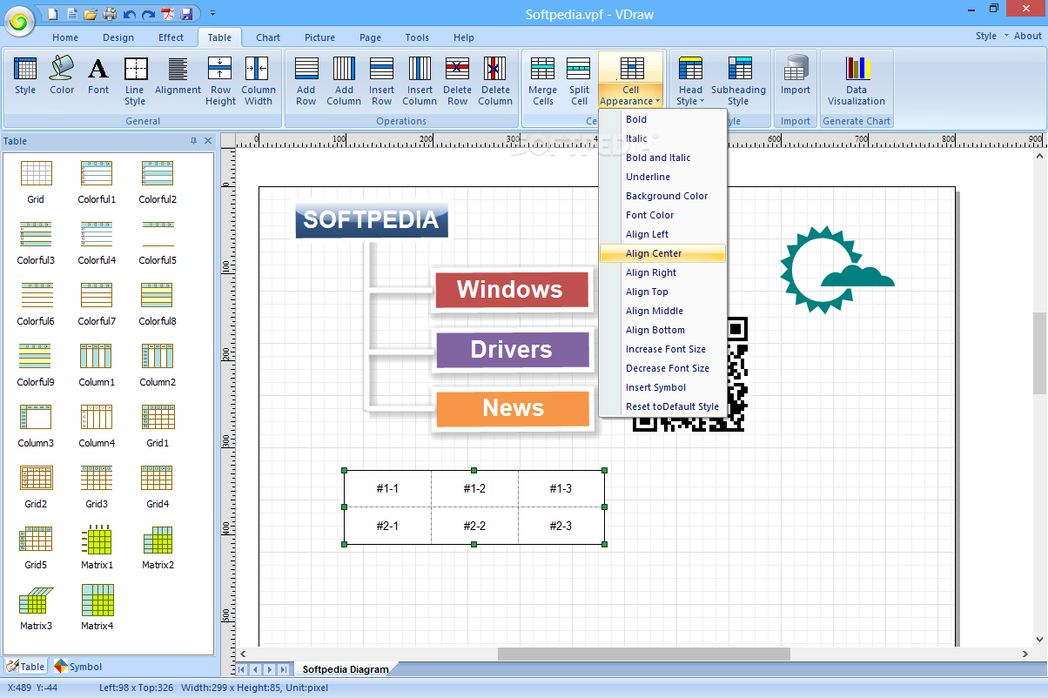Open Data Visualization chart generator
1048x698 pixels.
pos(857,82)
